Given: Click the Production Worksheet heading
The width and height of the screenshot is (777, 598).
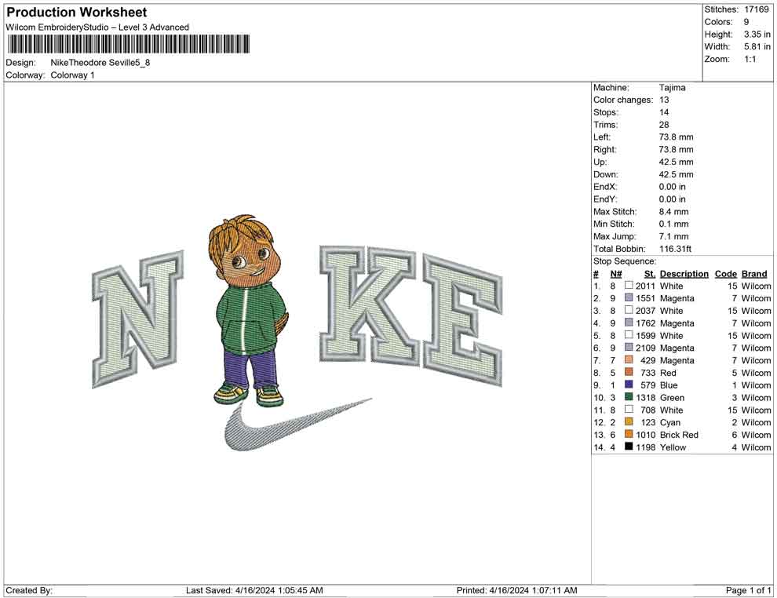Looking at the screenshot, I should pos(76,13).
